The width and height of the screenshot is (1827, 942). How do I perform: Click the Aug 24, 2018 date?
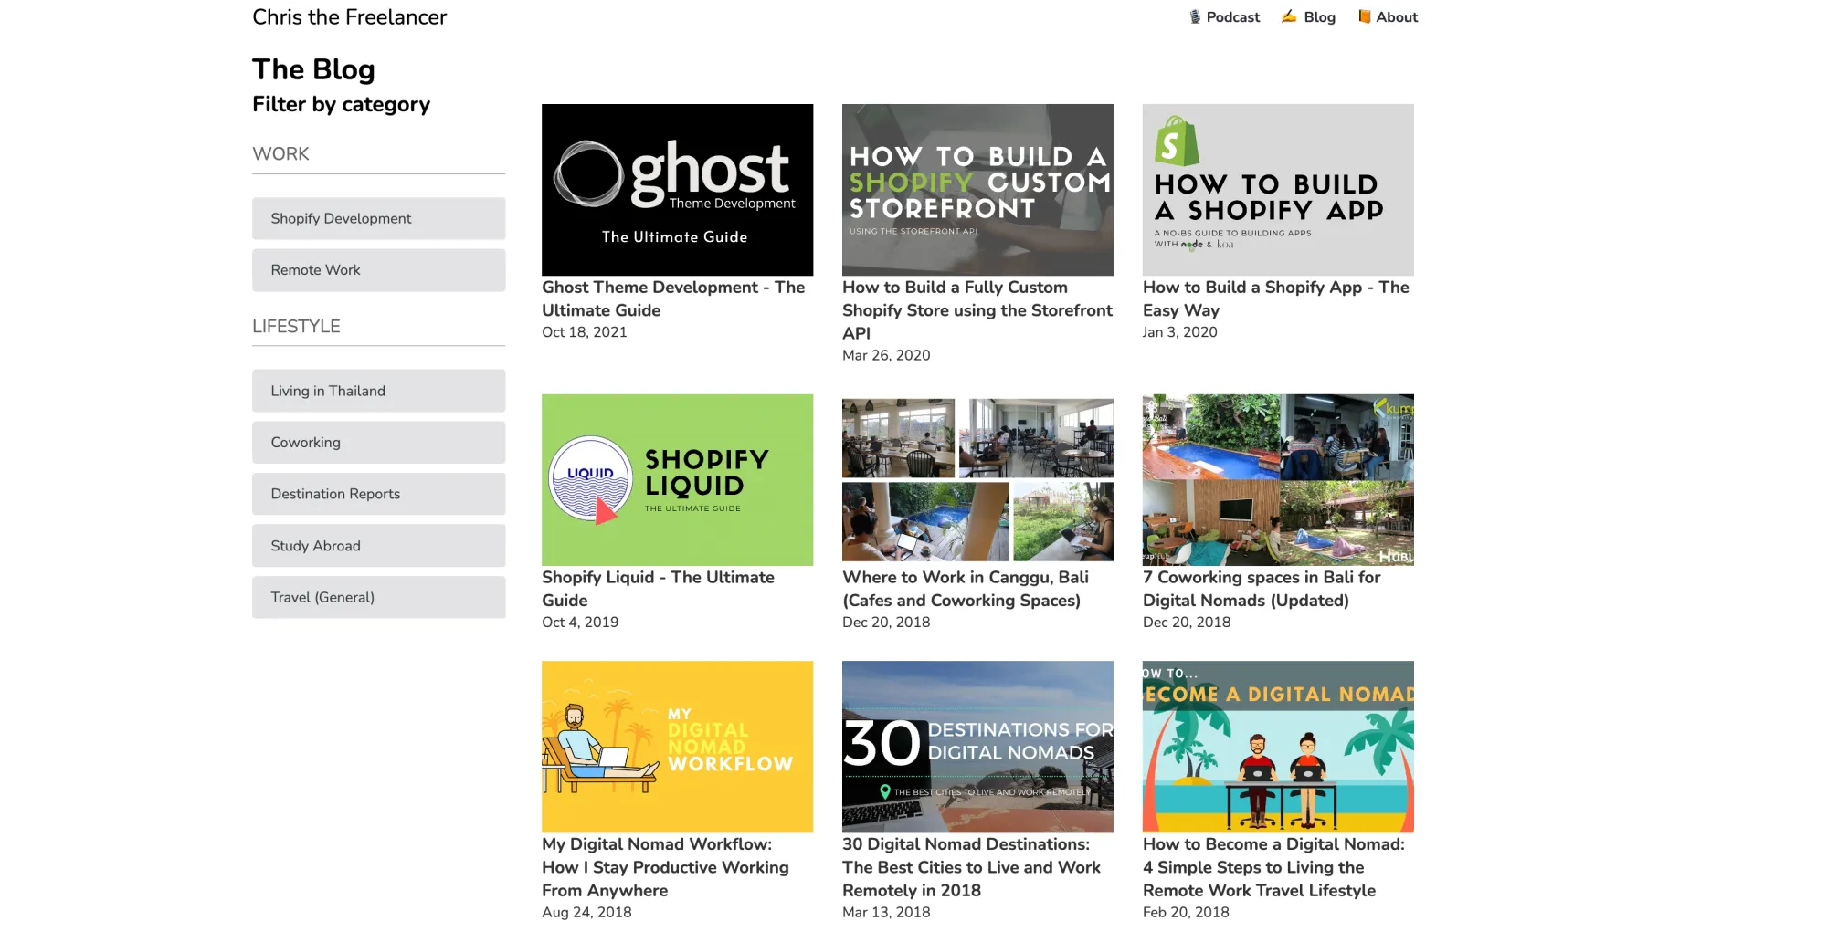coord(586,912)
